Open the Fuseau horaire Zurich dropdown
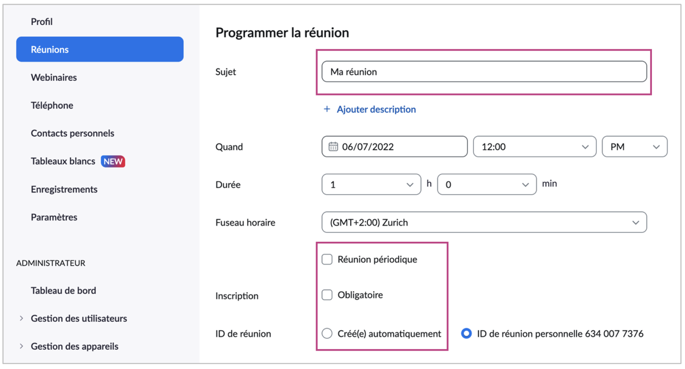 pyautogui.click(x=484, y=222)
